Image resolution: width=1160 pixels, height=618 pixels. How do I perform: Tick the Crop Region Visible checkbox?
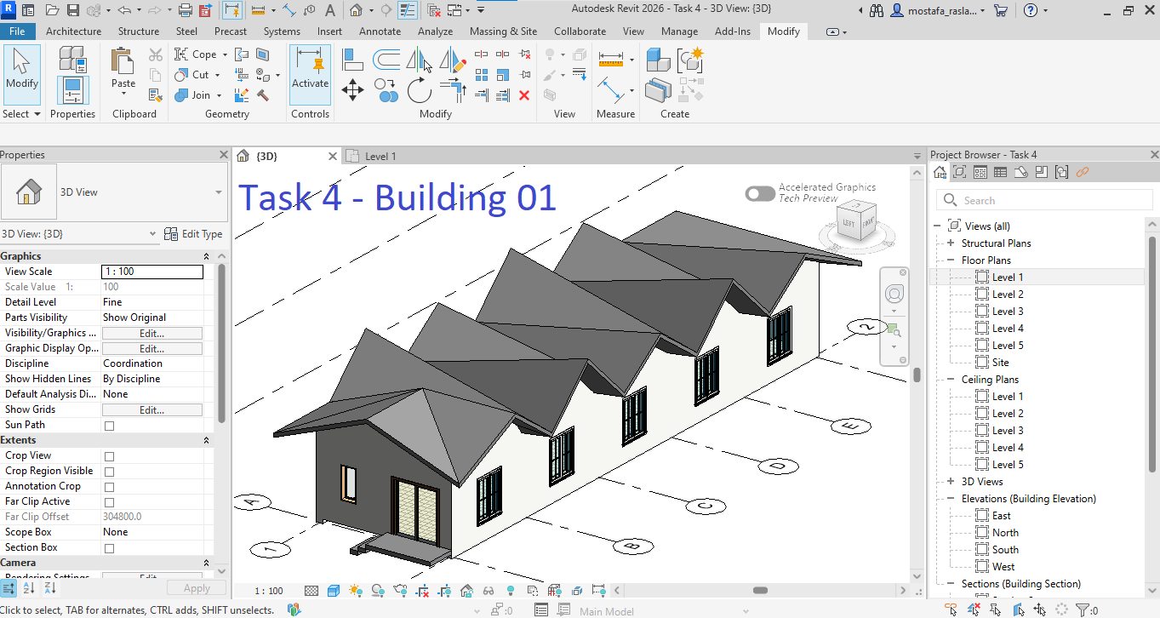coord(109,472)
